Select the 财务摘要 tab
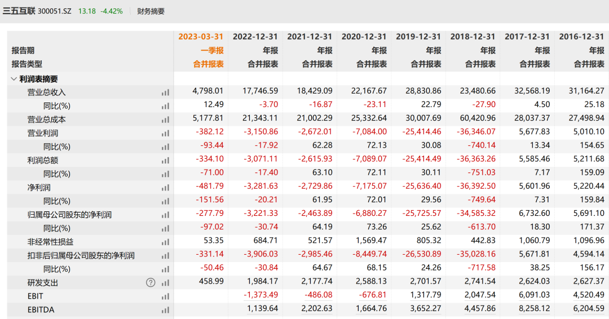 pos(151,11)
